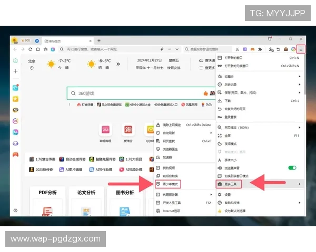Open the 7k7k quick link

click(x=206, y=104)
